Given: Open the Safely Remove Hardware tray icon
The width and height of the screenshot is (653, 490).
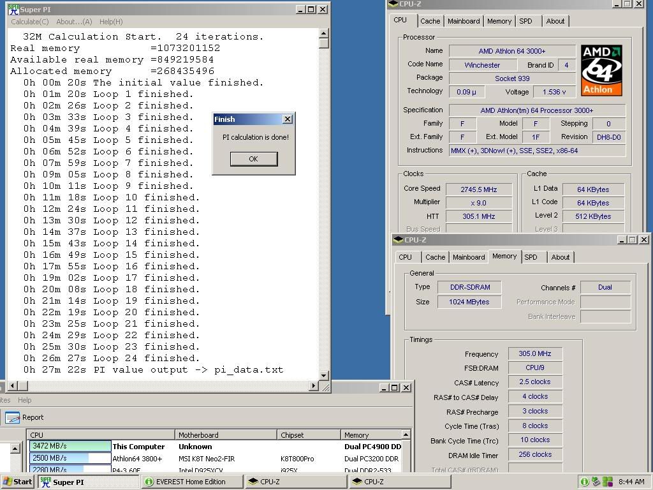Looking at the screenshot, I should point(596,482).
